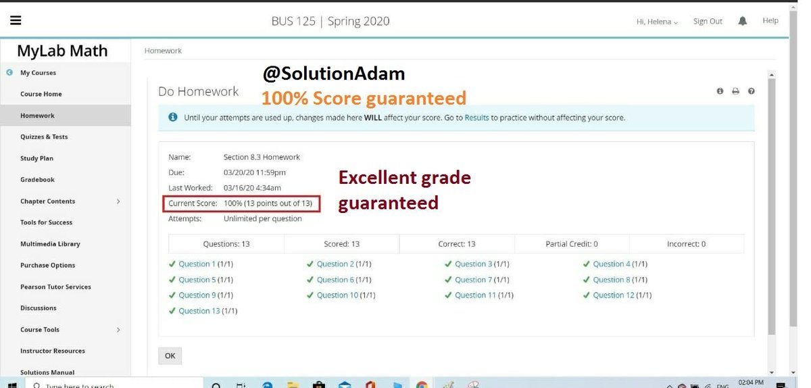Image resolution: width=811 pixels, height=388 pixels.
Task: Open Question 7 link
Action: [473, 280]
